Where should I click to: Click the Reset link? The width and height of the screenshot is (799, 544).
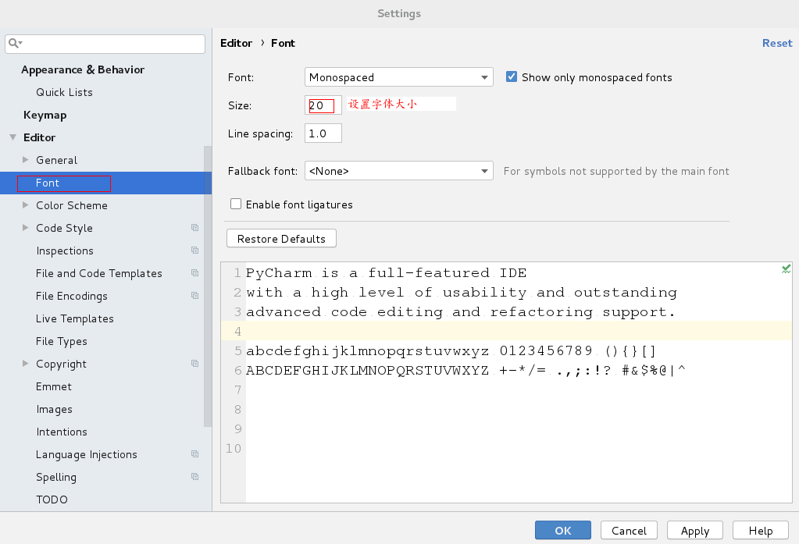click(x=777, y=43)
